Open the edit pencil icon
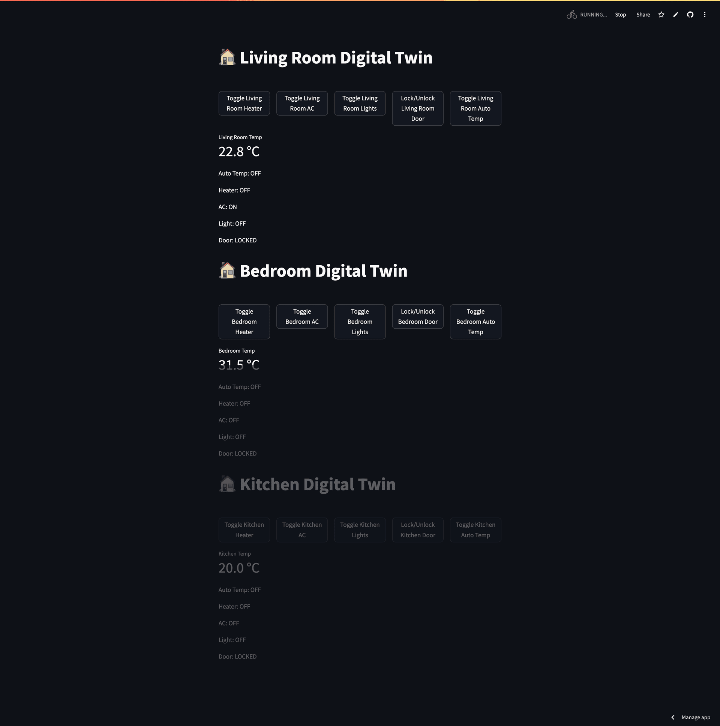The height and width of the screenshot is (726, 720). coord(675,14)
